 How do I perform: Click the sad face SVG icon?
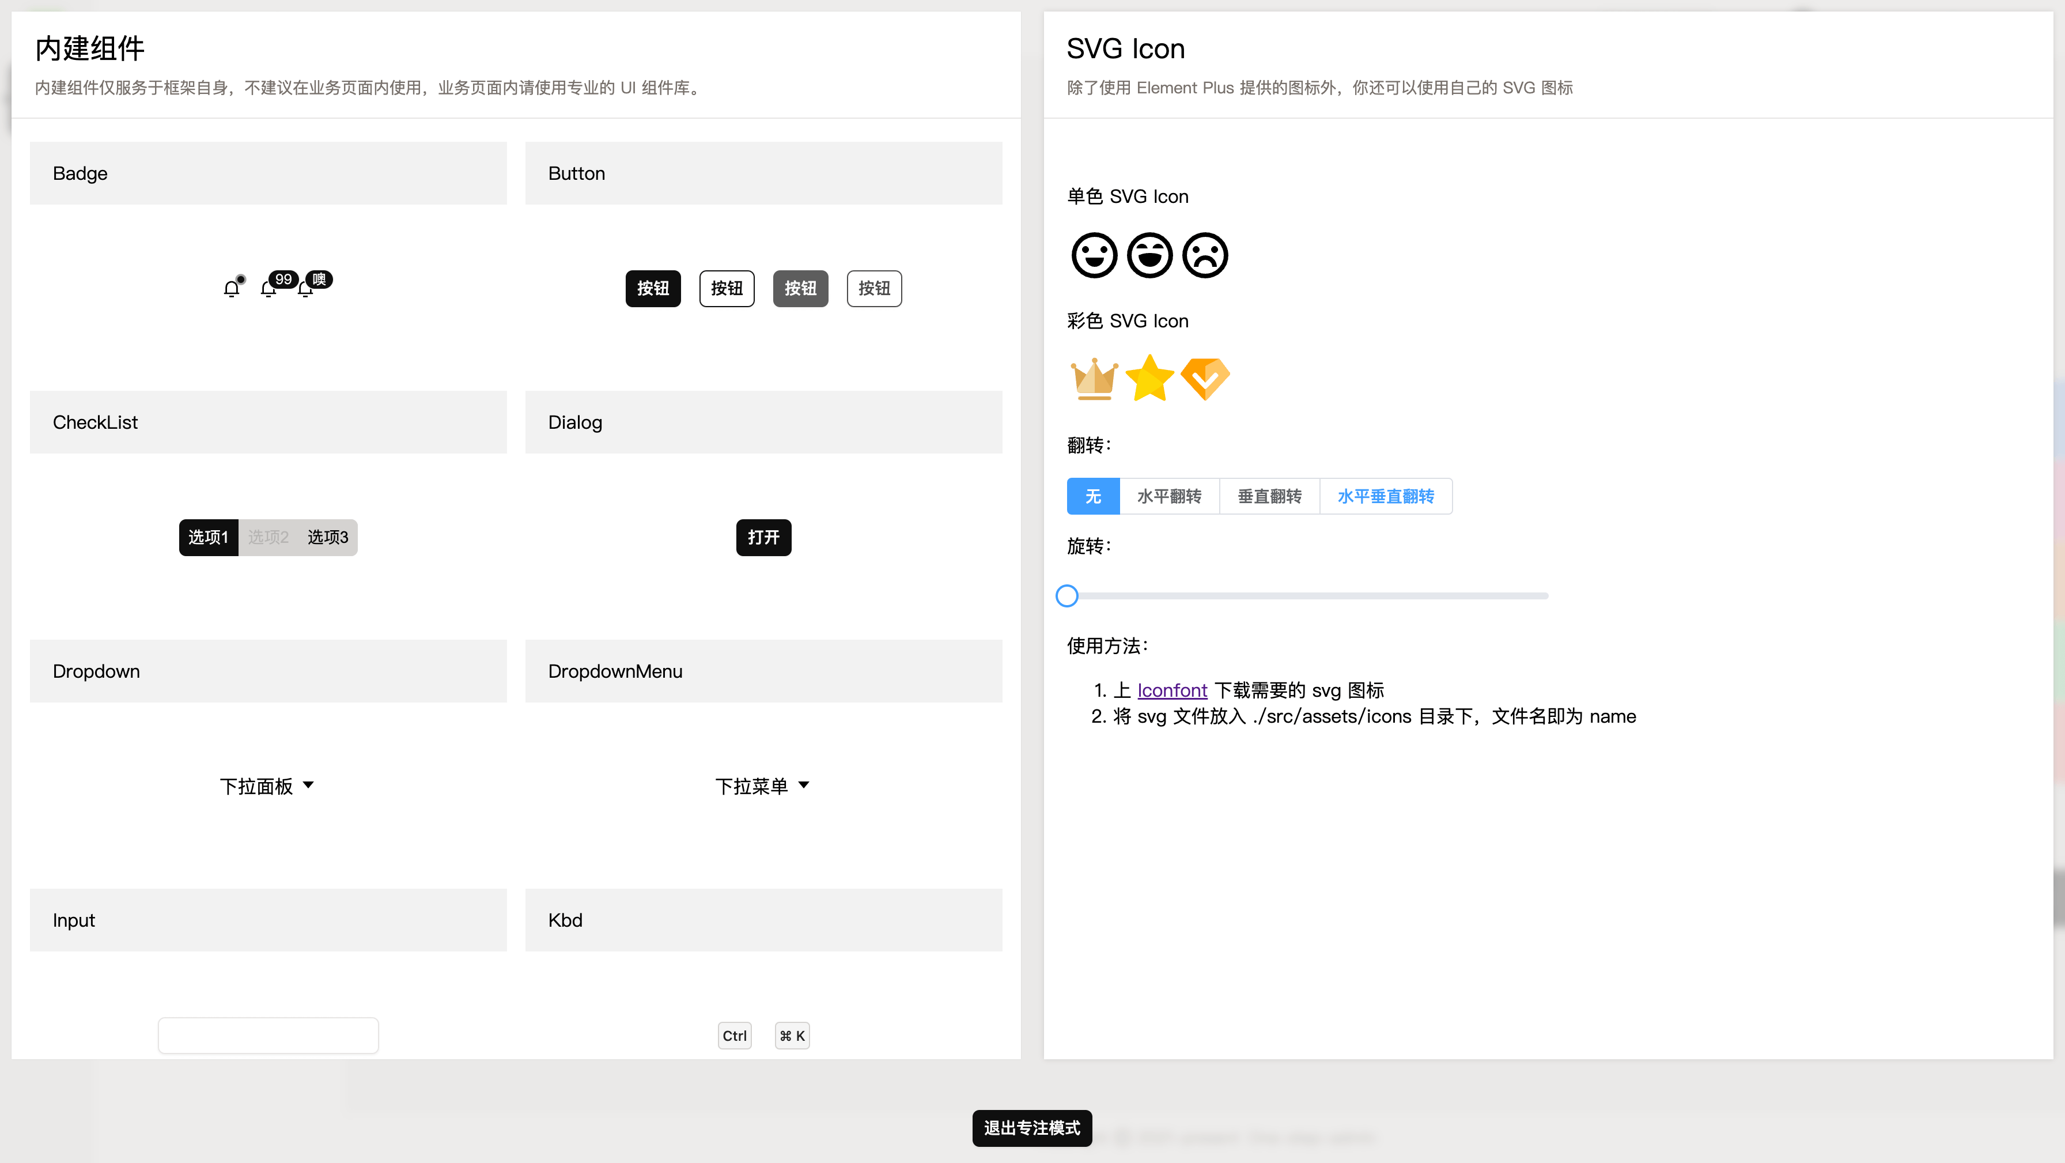(x=1205, y=255)
